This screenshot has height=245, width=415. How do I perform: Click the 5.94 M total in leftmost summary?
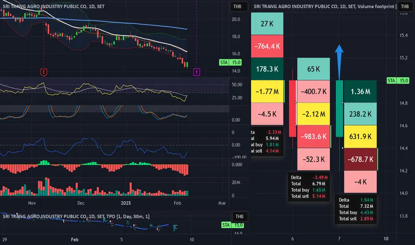272,138
